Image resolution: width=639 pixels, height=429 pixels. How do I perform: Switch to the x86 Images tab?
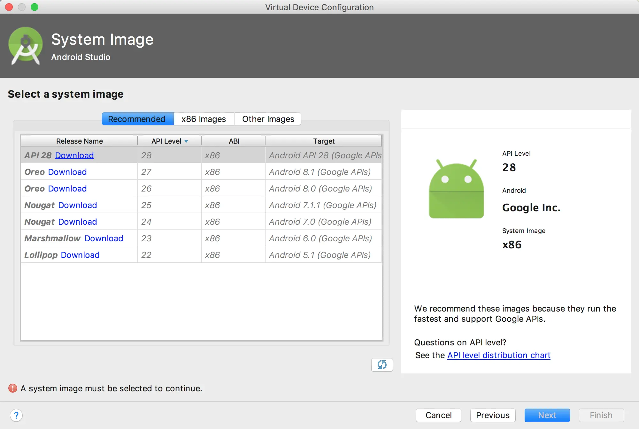tap(204, 119)
